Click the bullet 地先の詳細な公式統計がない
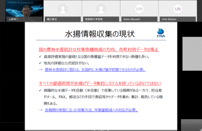Screen dimensions: 202x131 (x=66, y=63)
